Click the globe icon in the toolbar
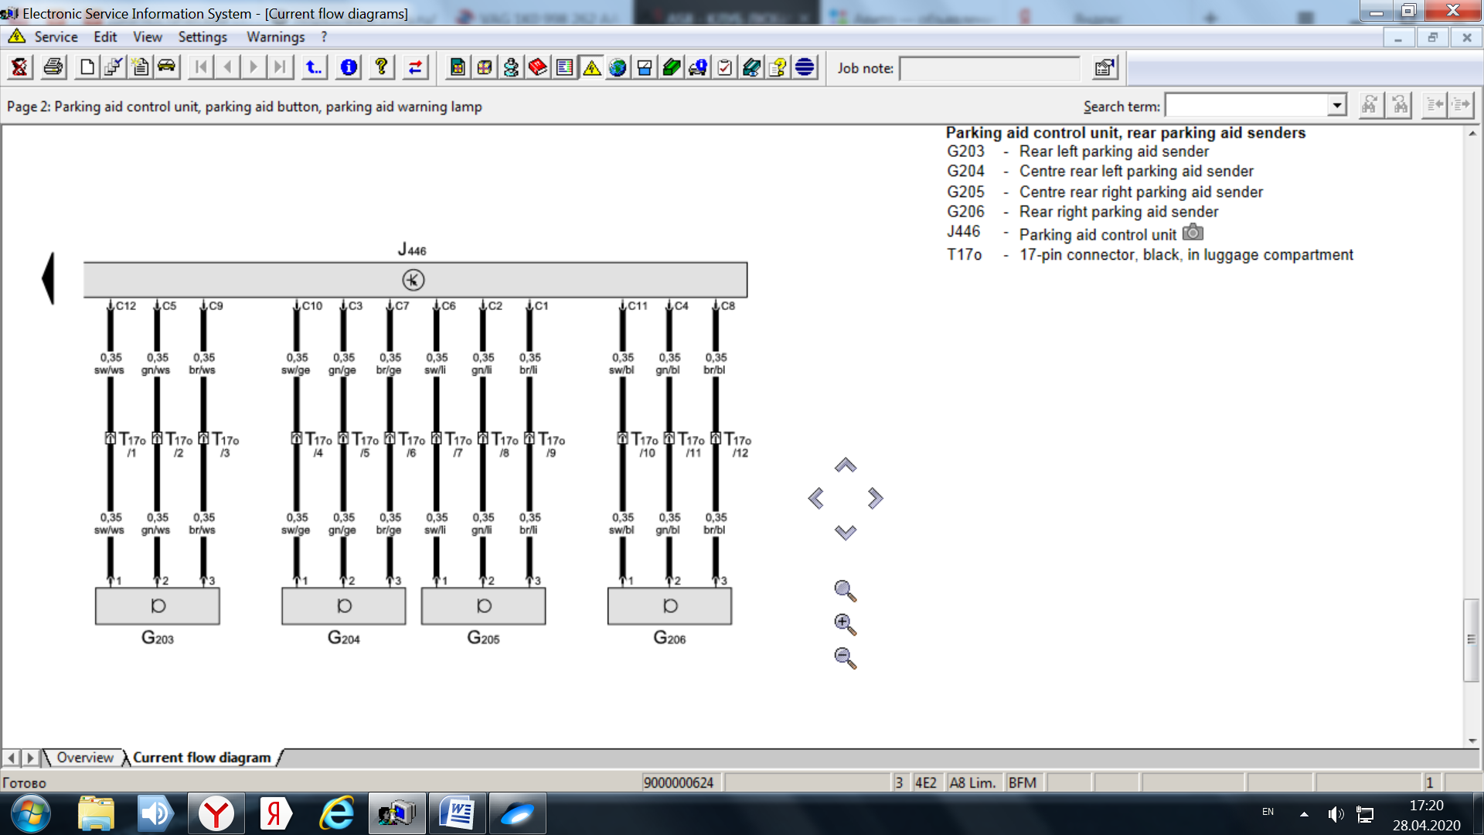This screenshot has width=1484, height=835. (618, 68)
